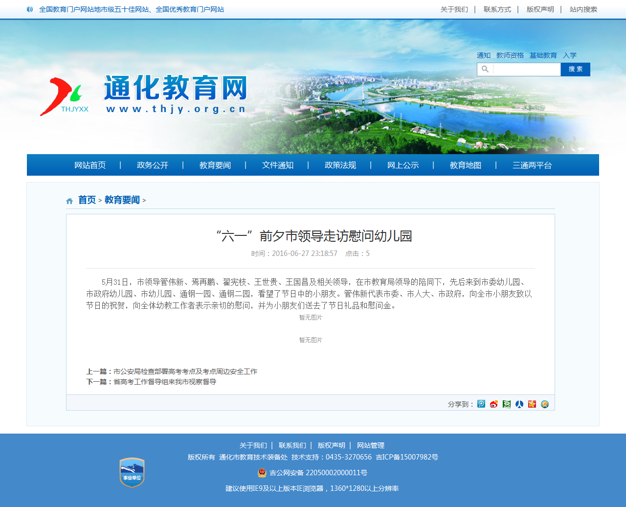The height and width of the screenshot is (507, 626).
Task: Click the THJYXX site logo
Action: click(65, 97)
